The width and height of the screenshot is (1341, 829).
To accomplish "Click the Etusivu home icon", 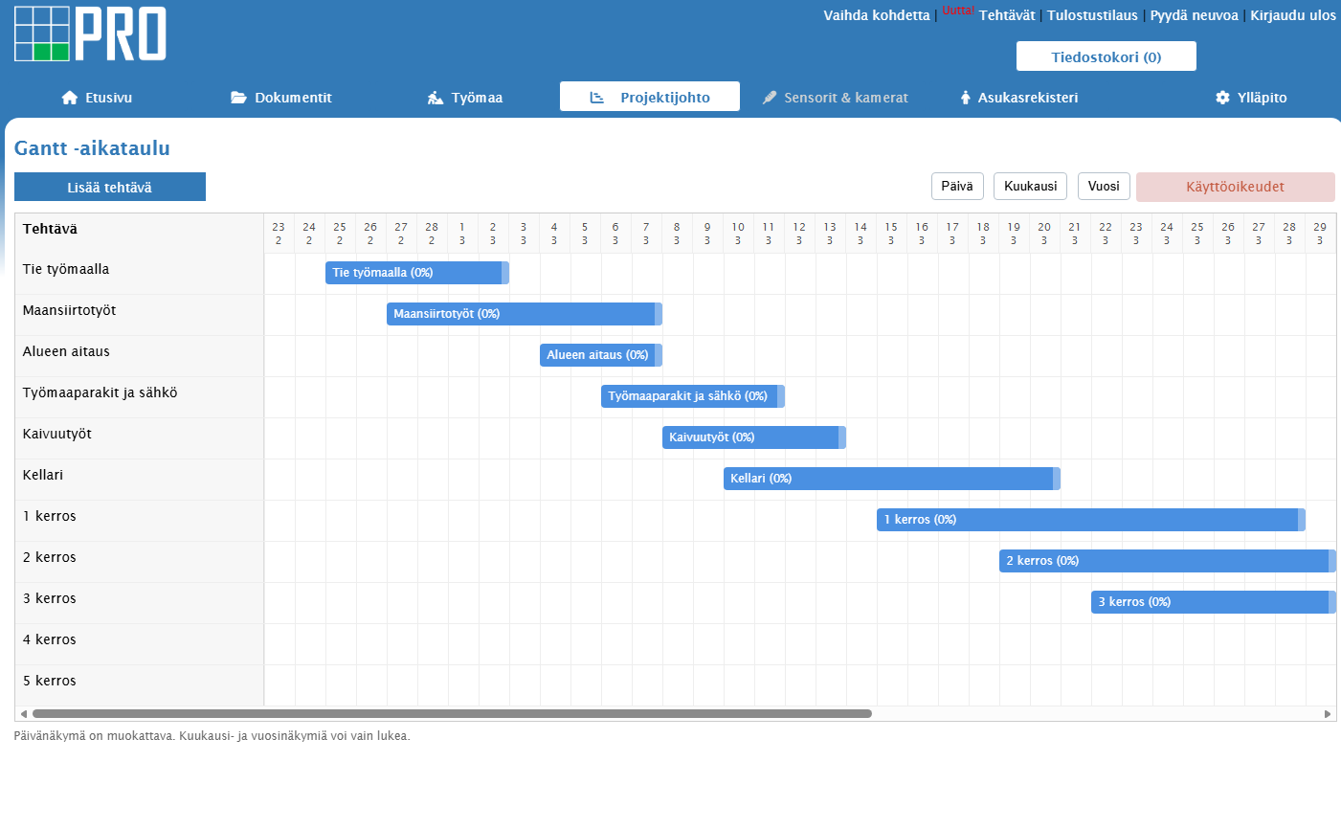I will (69, 97).
